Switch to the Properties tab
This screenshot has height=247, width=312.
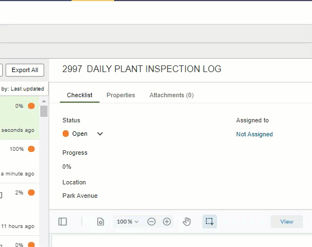point(121,95)
